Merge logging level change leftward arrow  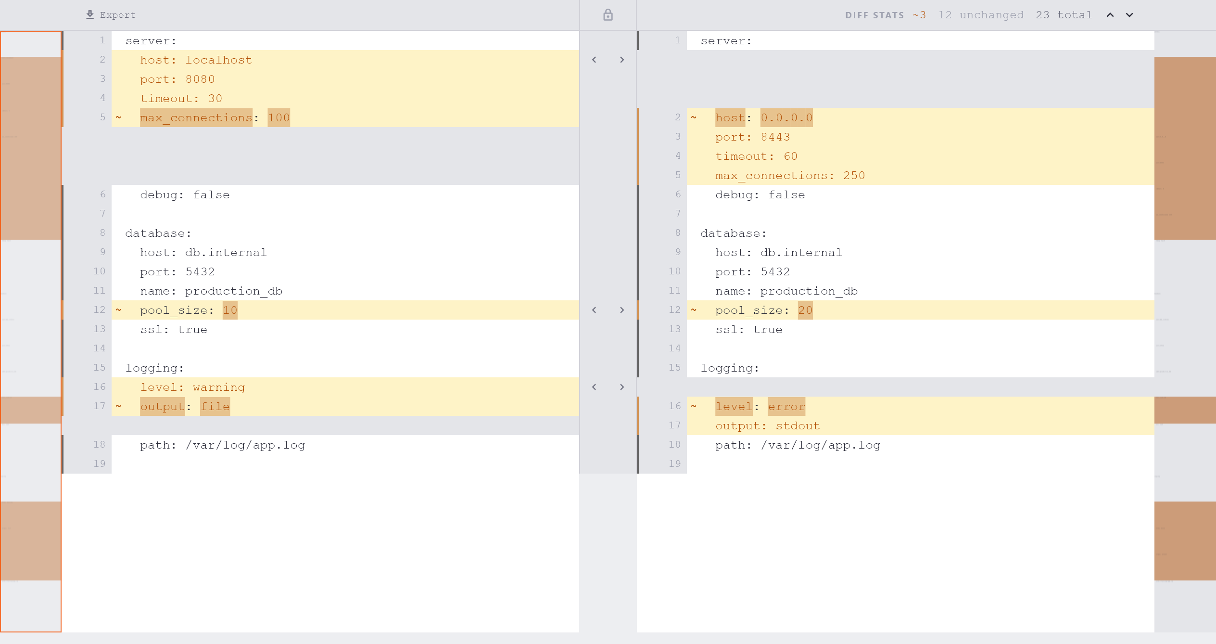[x=594, y=387]
